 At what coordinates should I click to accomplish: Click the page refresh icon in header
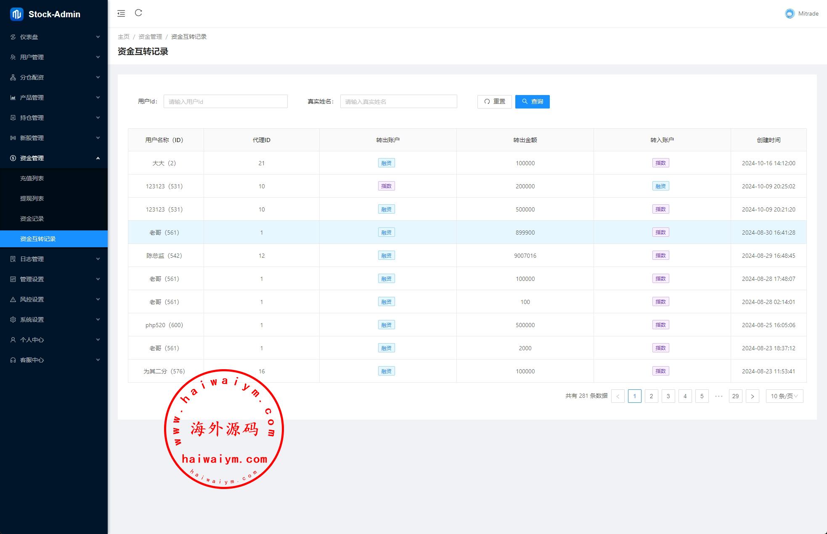[x=138, y=13]
